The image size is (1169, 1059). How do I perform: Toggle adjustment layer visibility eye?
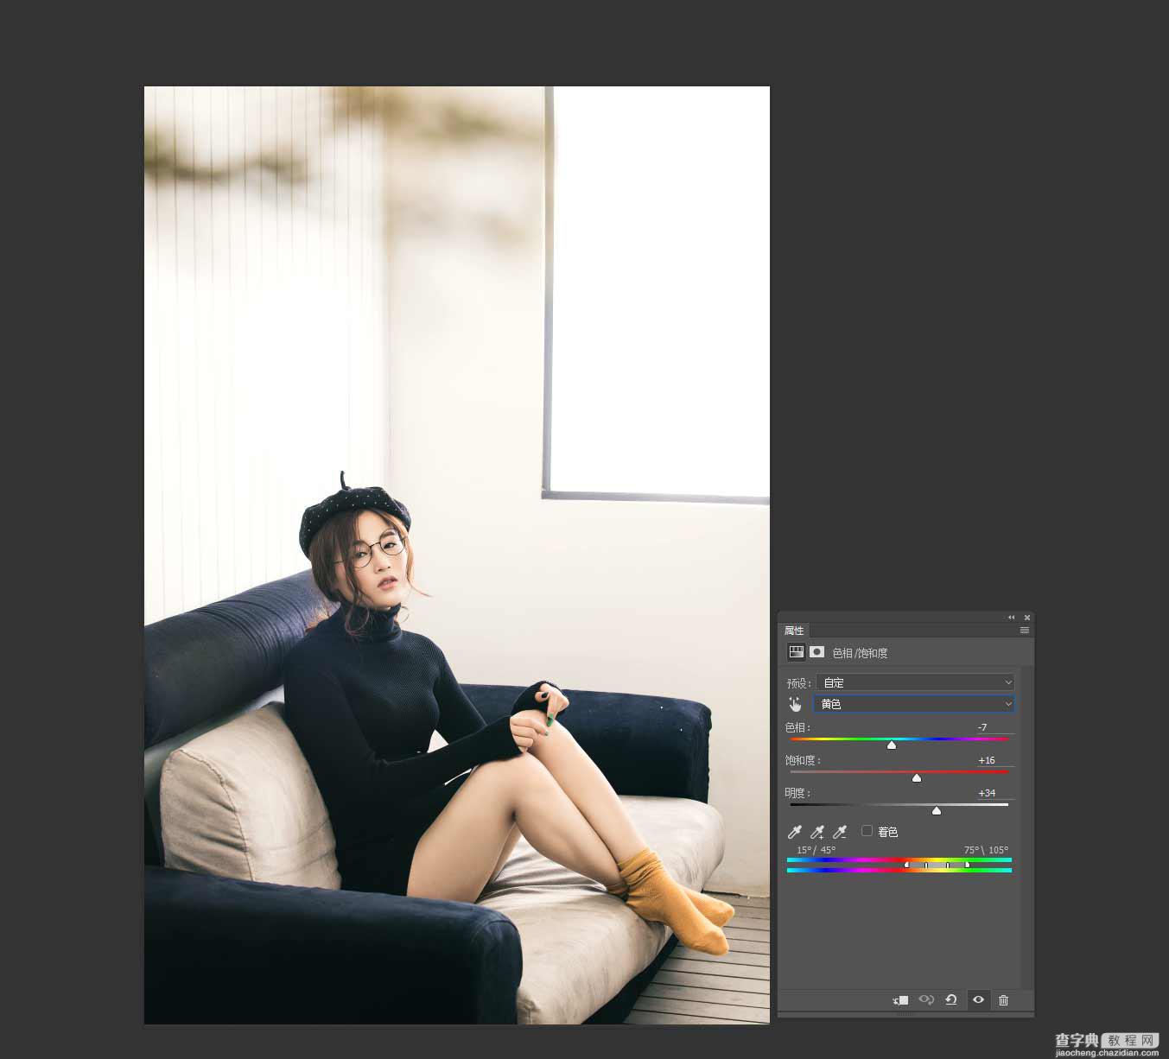pyautogui.click(x=978, y=999)
